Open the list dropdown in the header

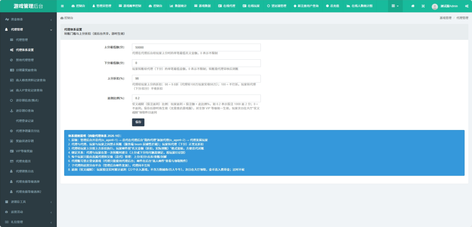click(x=395, y=6)
